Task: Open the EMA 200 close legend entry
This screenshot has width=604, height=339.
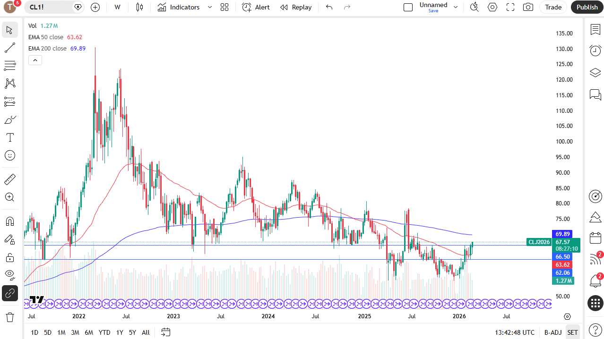Action: 57,48
